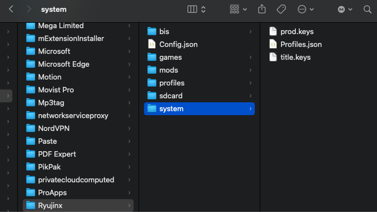Expand the bis folder chevron
Viewport: 377px width, 212px height.
coord(250,32)
